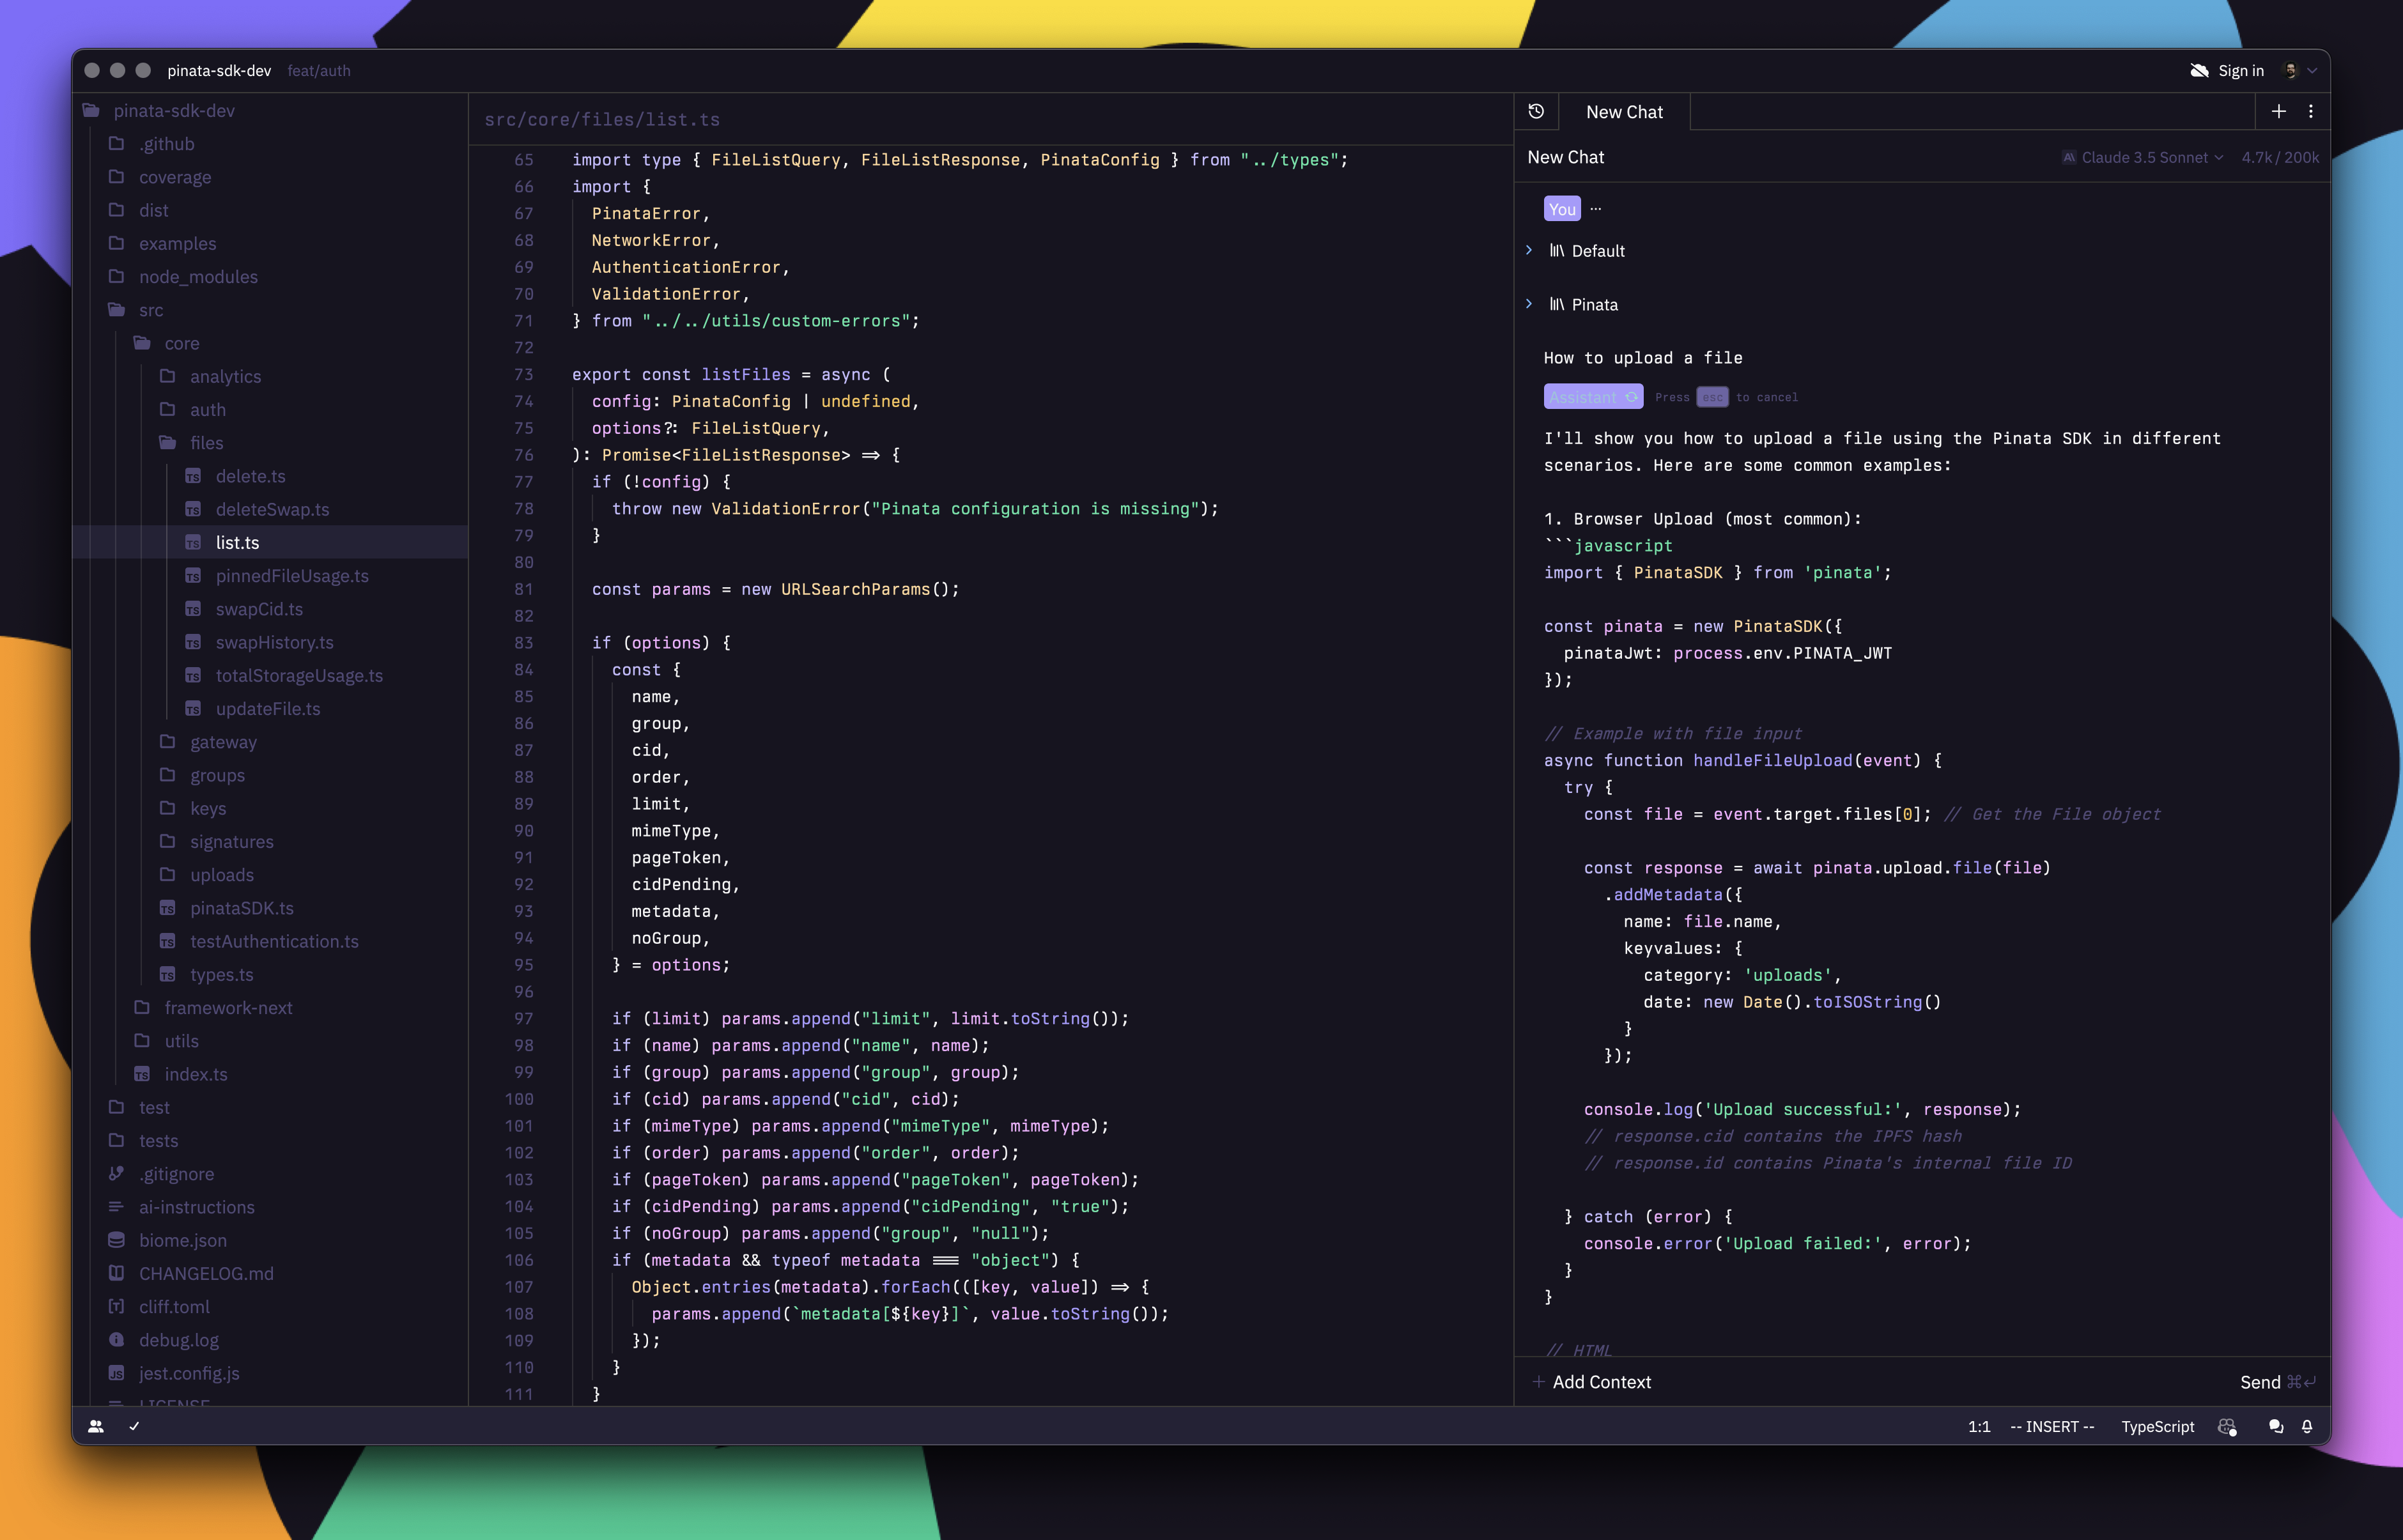Click the .gitignore file icon
2403x1540 pixels.
pyautogui.click(x=116, y=1173)
